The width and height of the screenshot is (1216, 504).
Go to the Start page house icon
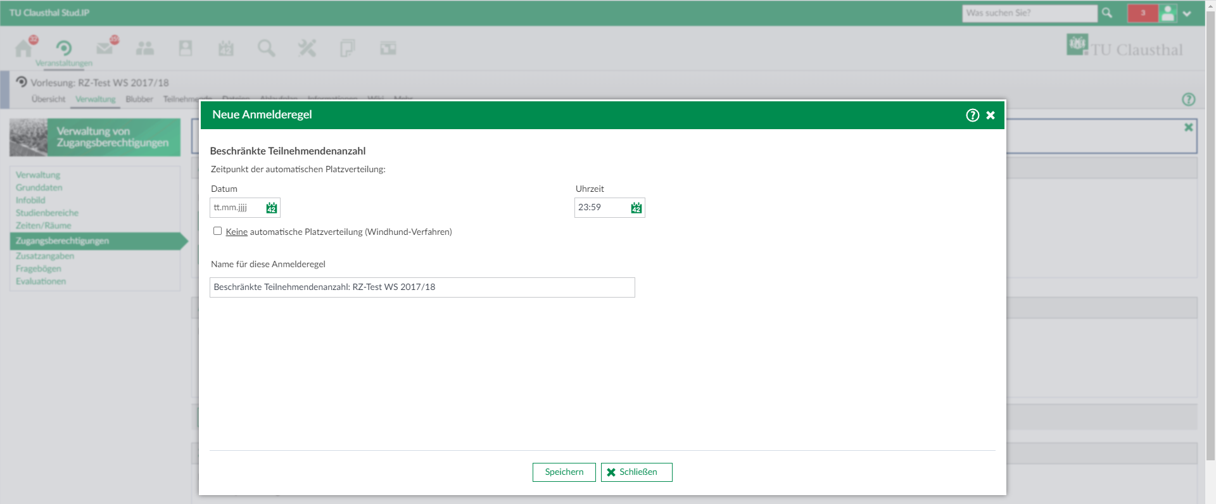click(x=24, y=48)
